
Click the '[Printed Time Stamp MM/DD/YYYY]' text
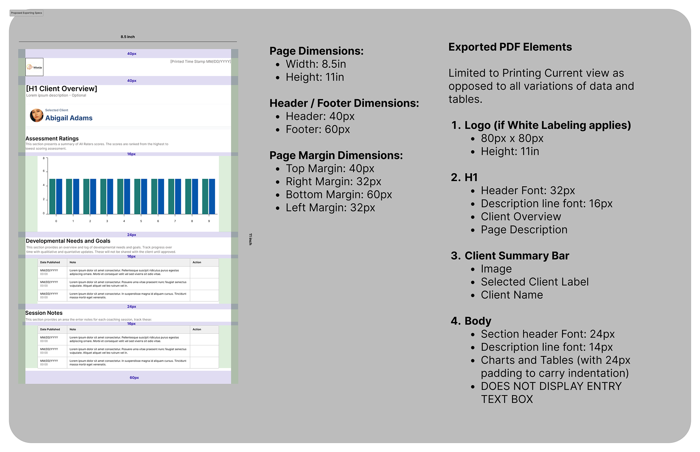[201, 61]
